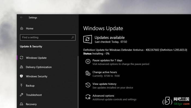Select Pause updates for 7 days
The width and height of the screenshot is (191, 108).
(x=107, y=60)
